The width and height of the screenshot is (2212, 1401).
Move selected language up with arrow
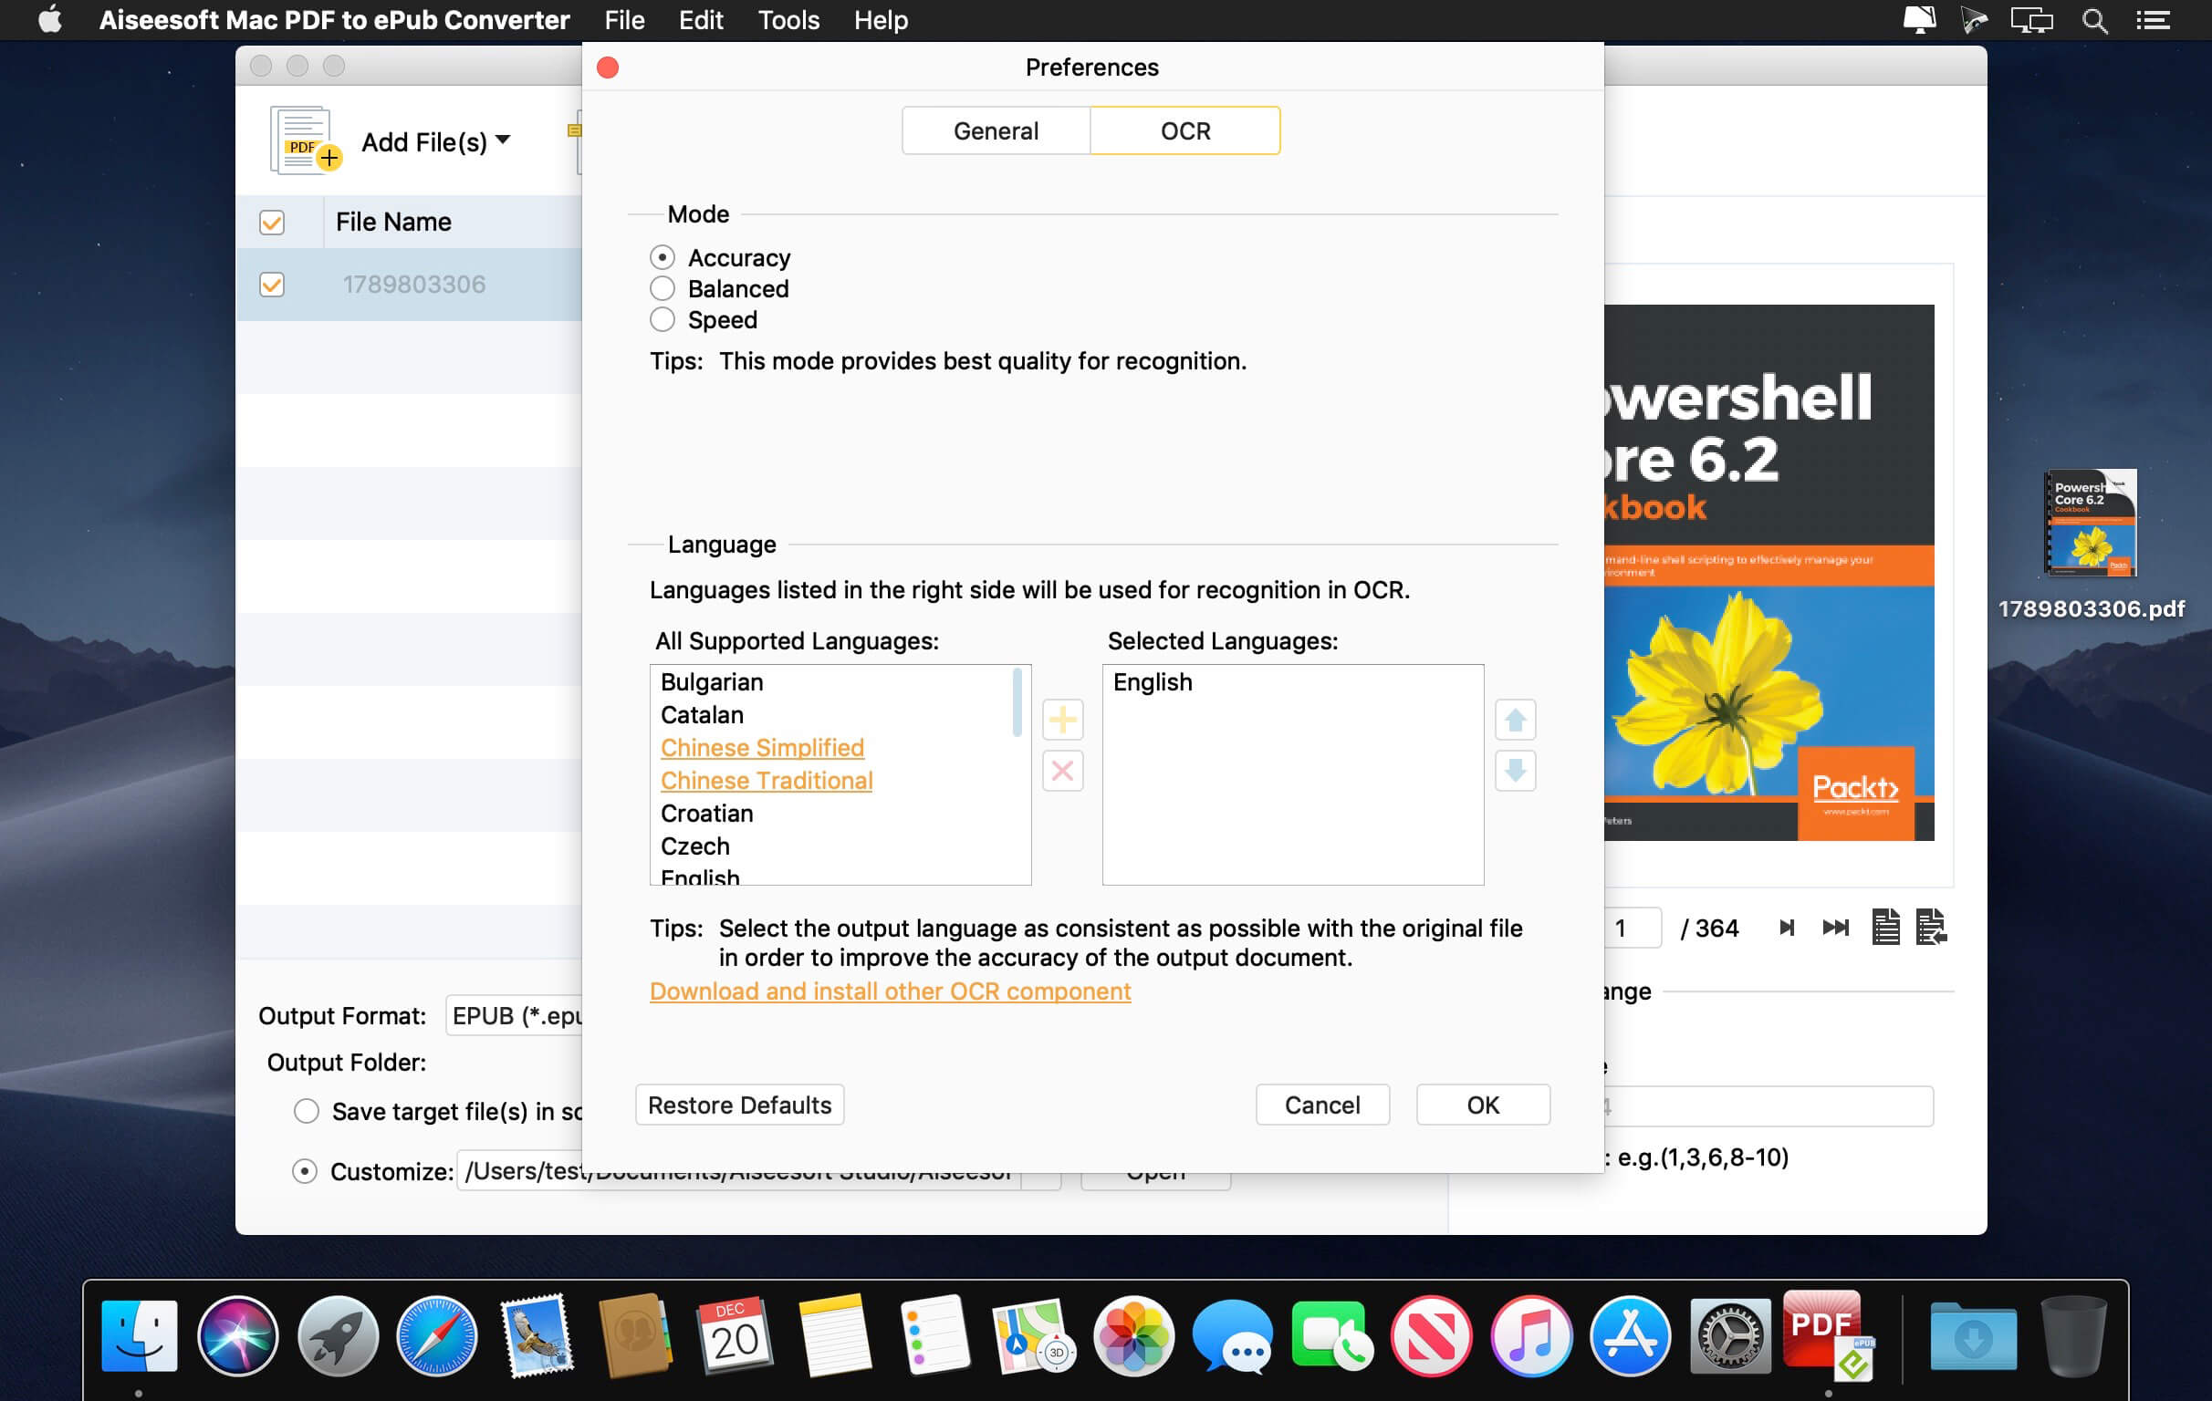pos(1515,720)
